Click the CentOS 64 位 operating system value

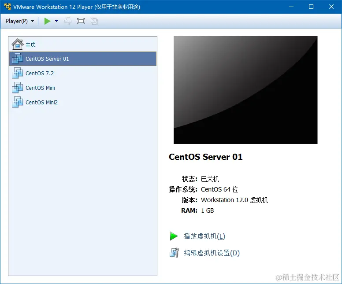click(x=219, y=189)
